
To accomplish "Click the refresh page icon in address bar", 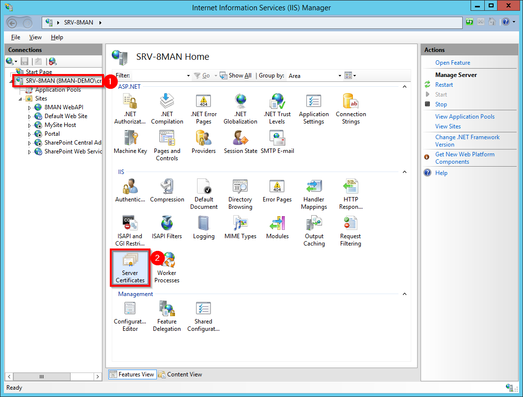I will coord(469,22).
